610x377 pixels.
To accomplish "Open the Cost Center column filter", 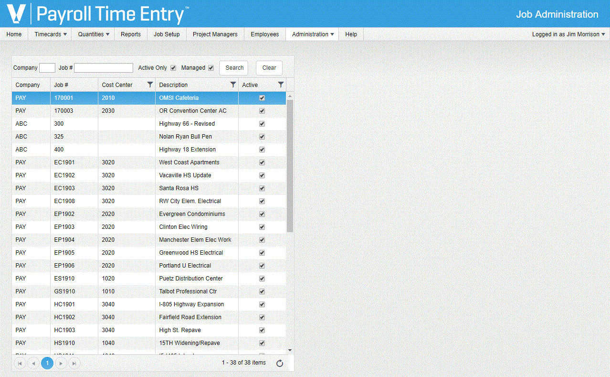I will coord(150,85).
